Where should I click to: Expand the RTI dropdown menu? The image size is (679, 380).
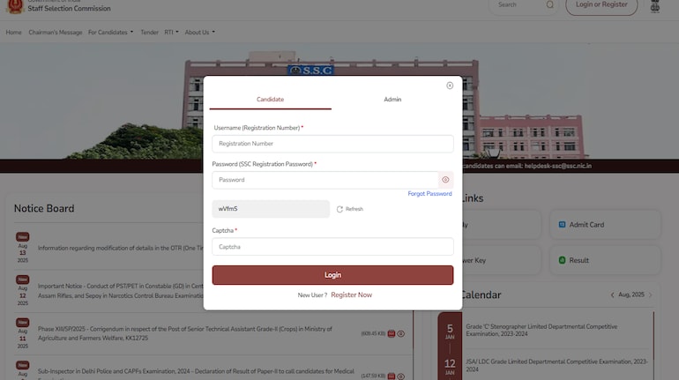[171, 33]
